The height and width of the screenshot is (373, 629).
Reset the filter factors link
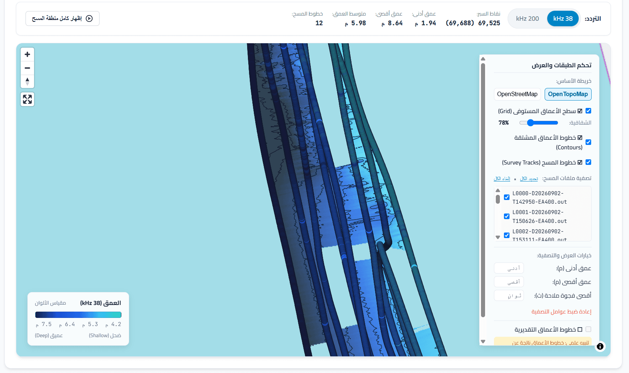click(561, 312)
